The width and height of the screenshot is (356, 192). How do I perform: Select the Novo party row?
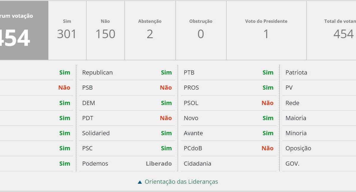pos(228,118)
